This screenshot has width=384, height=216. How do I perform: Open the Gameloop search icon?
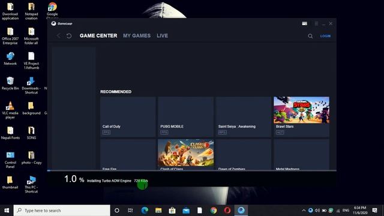point(310,36)
